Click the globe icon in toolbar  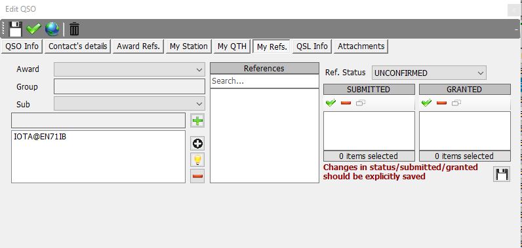(52, 29)
